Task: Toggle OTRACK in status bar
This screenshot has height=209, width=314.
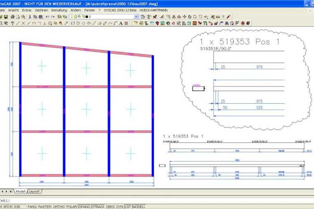Action: coord(98,207)
